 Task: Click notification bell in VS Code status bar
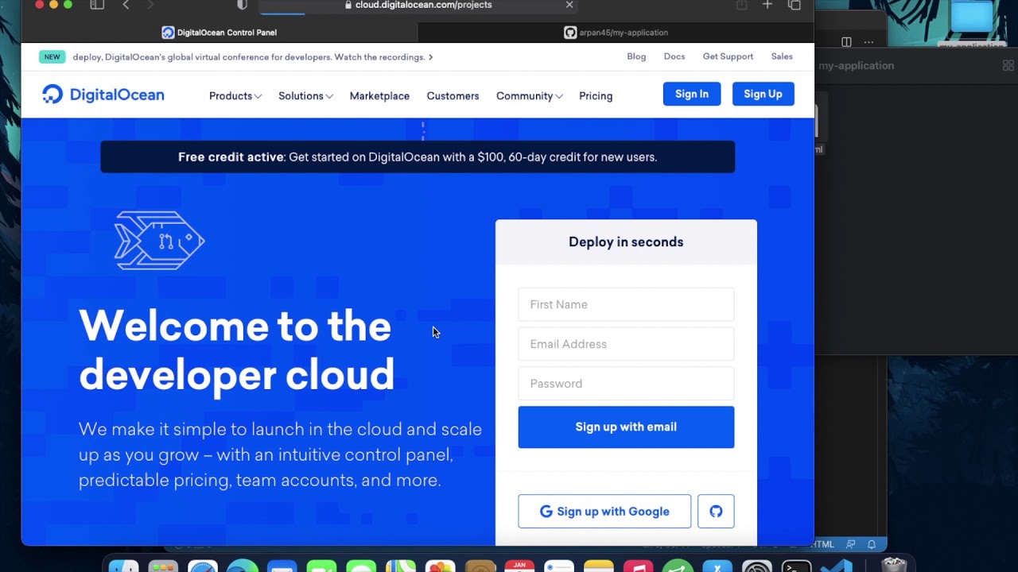tap(872, 544)
